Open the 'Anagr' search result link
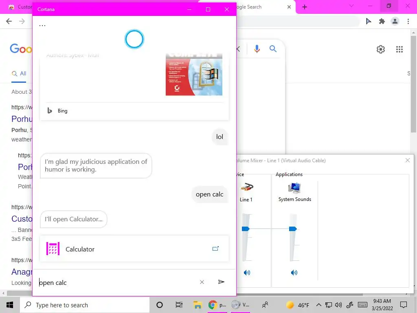 click(22, 272)
